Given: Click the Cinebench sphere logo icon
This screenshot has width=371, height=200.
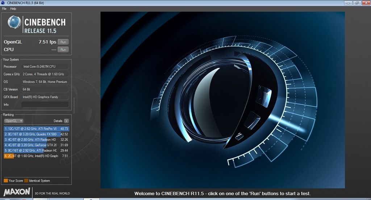Looking at the screenshot, I should 14,22.
